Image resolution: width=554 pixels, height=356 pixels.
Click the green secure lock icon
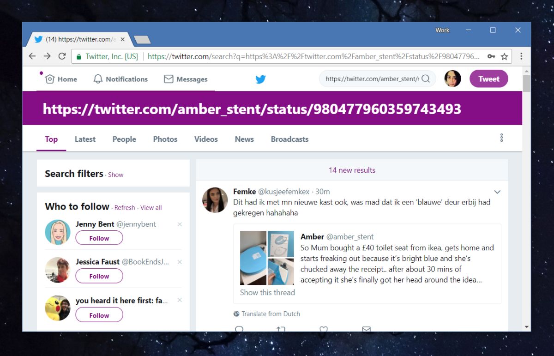click(x=79, y=56)
